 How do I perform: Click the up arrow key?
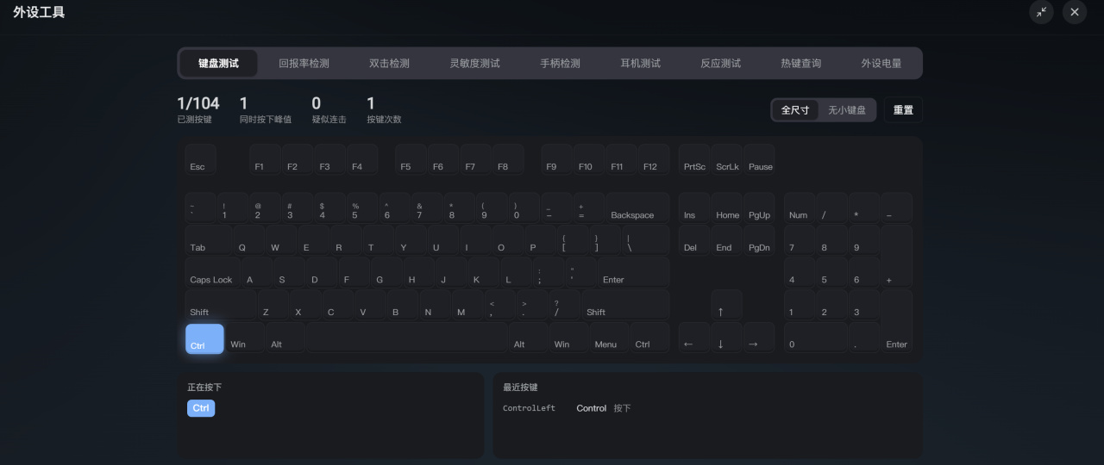(727, 305)
